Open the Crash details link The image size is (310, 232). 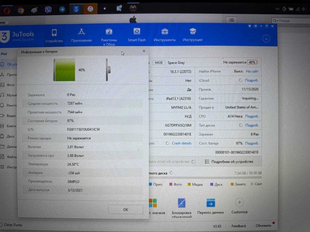pos(181,143)
